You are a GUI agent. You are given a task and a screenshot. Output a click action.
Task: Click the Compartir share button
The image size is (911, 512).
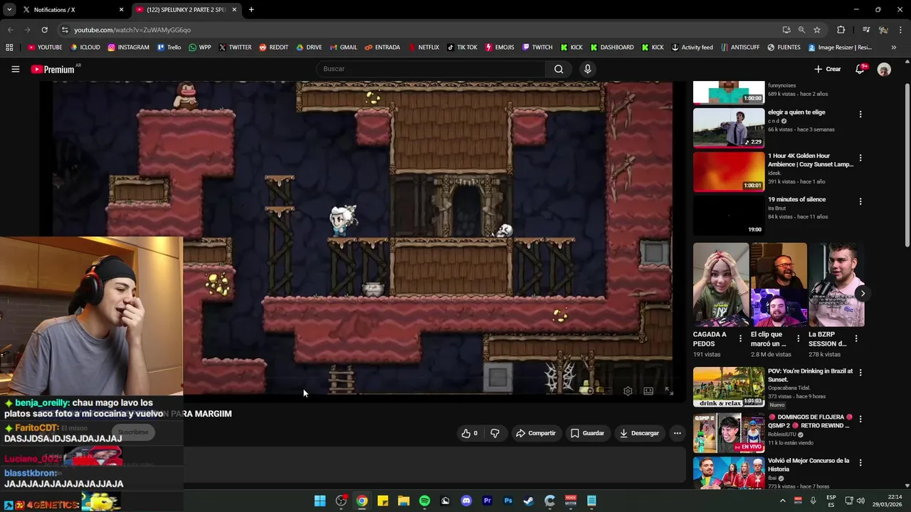pos(535,433)
